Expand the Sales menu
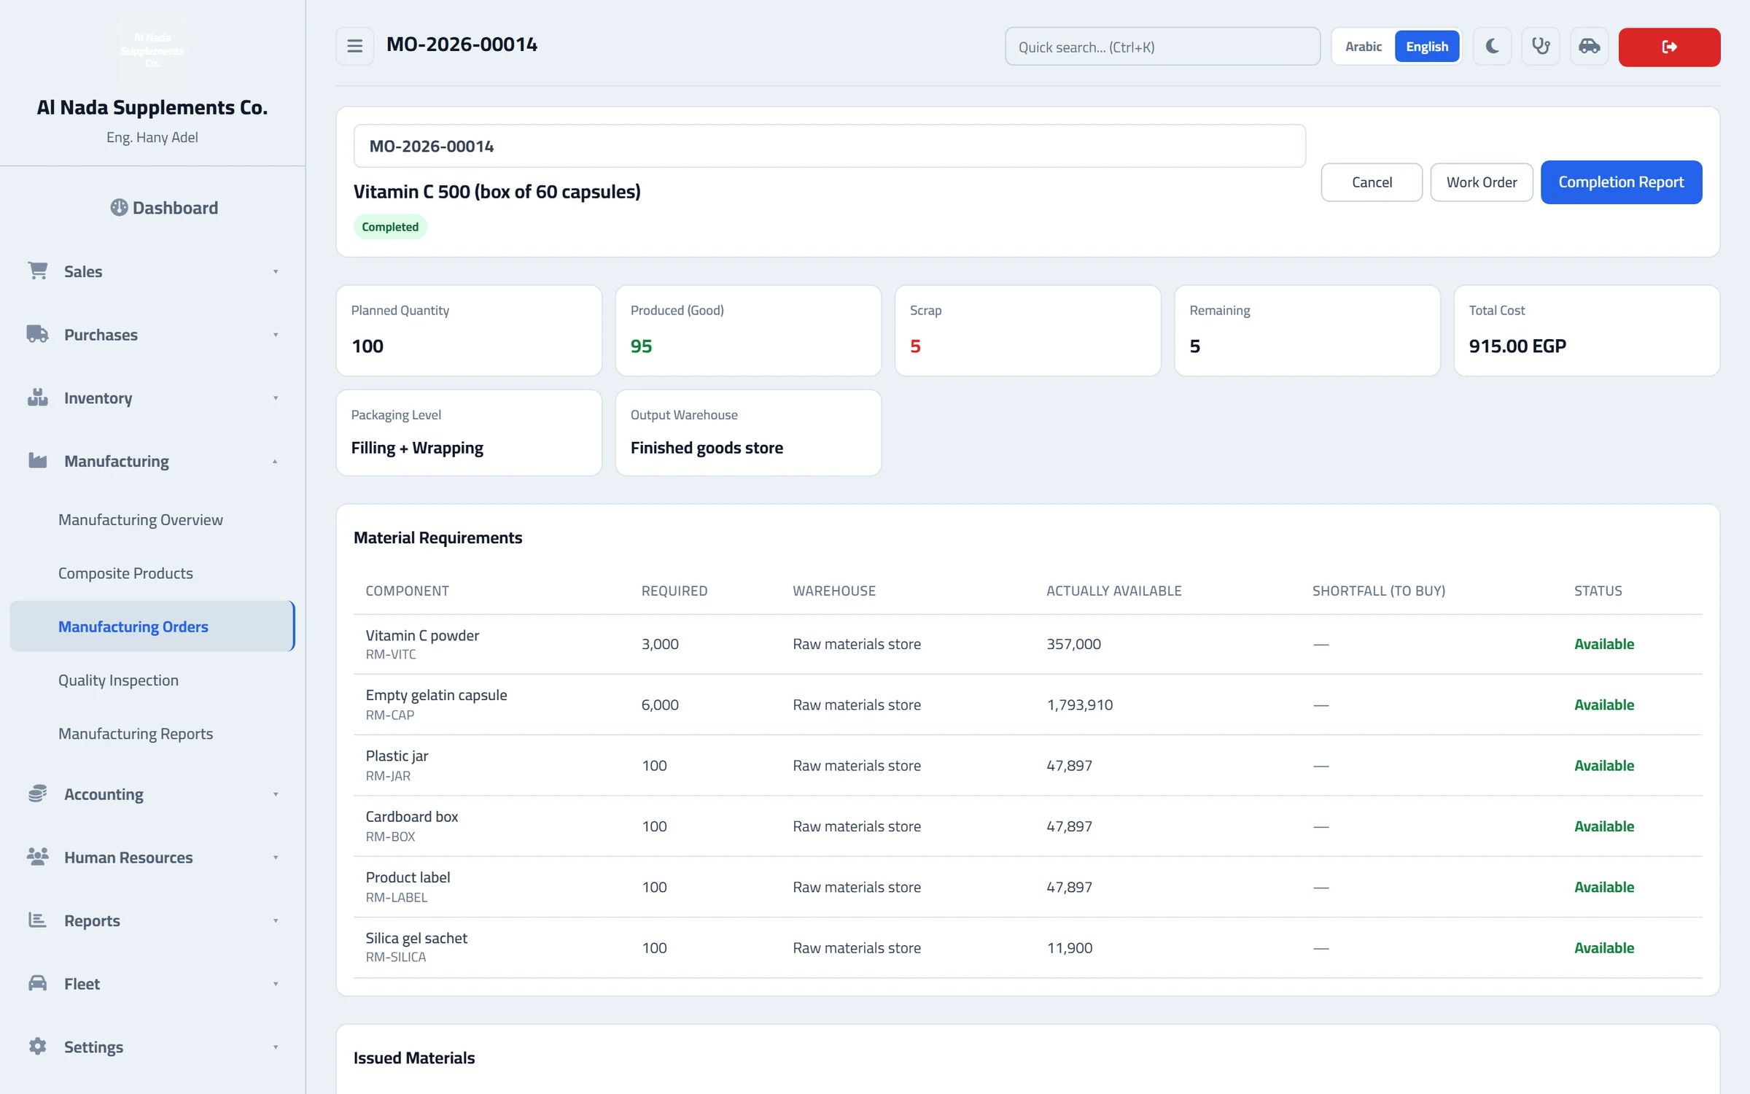The height and width of the screenshot is (1094, 1750). pos(152,271)
